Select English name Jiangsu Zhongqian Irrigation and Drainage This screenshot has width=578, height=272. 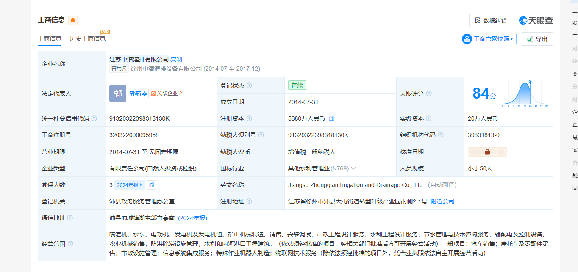pos(356,185)
